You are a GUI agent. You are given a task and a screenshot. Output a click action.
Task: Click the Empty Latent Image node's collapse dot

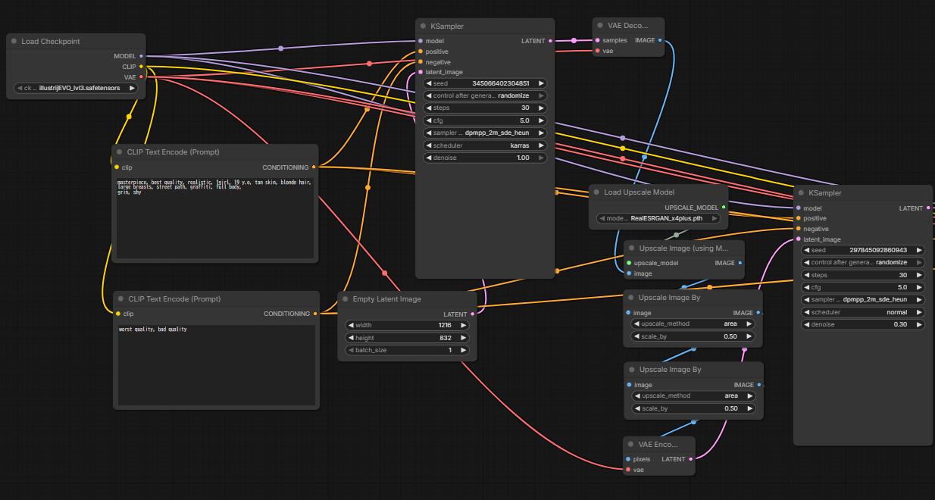346,299
